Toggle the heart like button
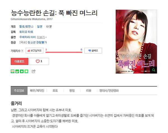The height and width of the screenshot is (133, 168). point(39,61)
